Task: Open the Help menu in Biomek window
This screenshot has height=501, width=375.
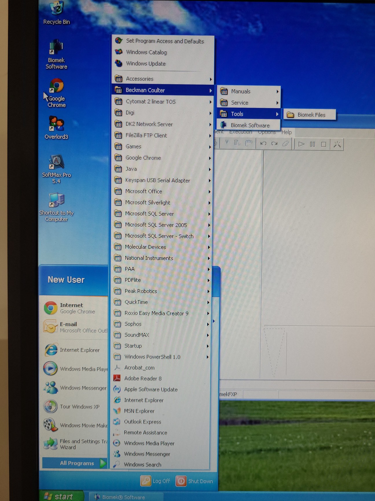Action: click(x=286, y=132)
